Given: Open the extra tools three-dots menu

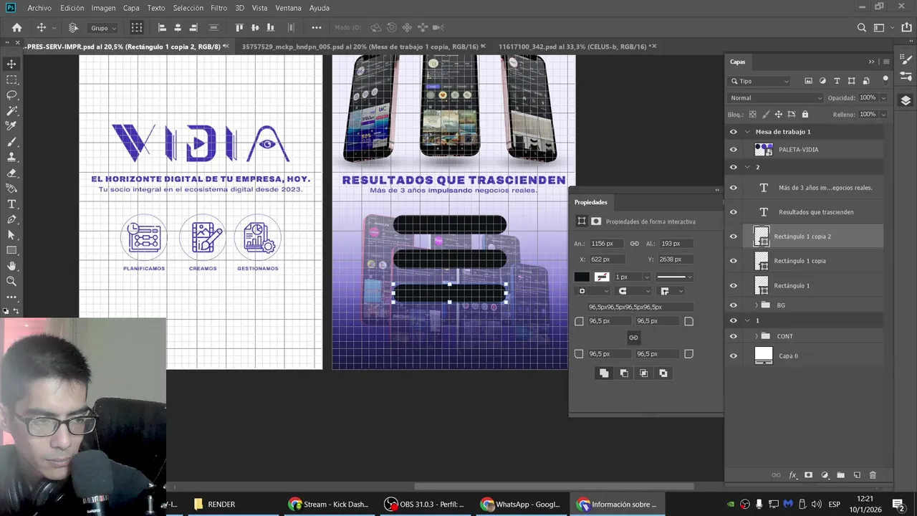Looking at the screenshot, I should (11, 297).
